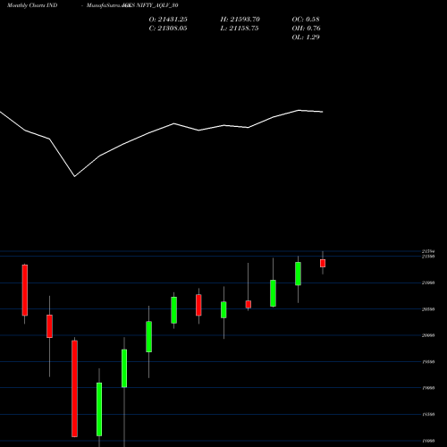Click the OC: 0.58 reading
Screen dimensions: 447x447
306,20
